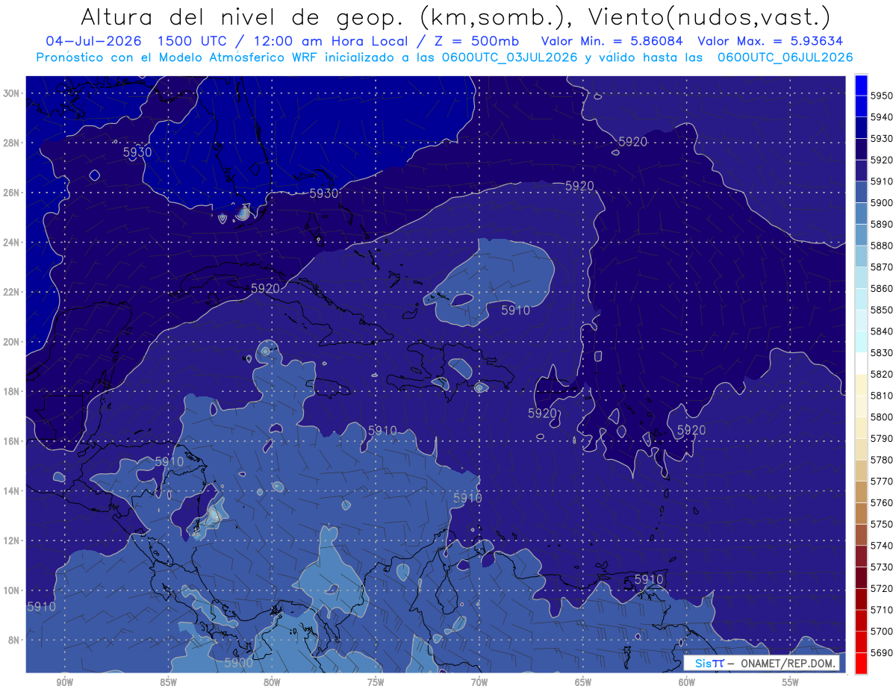Screen dimensions: 896x692
Task: Click the 5900 contour label near Panama
Action: point(239,662)
